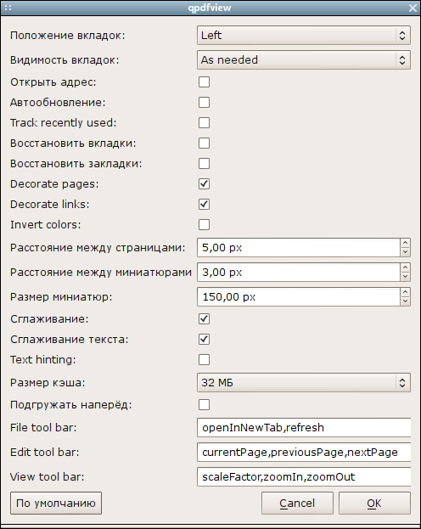Increase page spacing with the up arrow
The width and height of the screenshot is (421, 529).
coord(405,243)
